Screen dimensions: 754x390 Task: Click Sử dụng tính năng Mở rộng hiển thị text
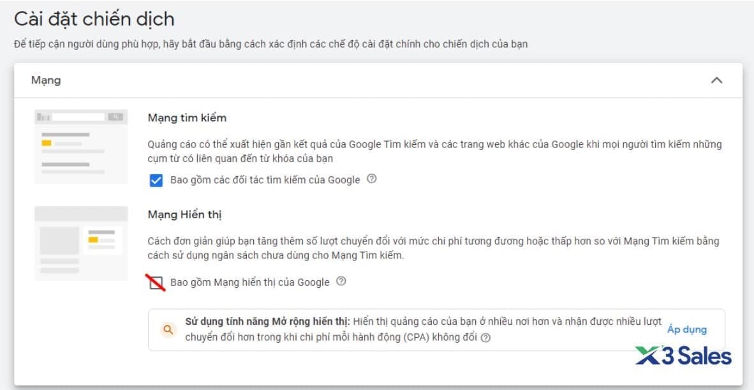click(269, 322)
